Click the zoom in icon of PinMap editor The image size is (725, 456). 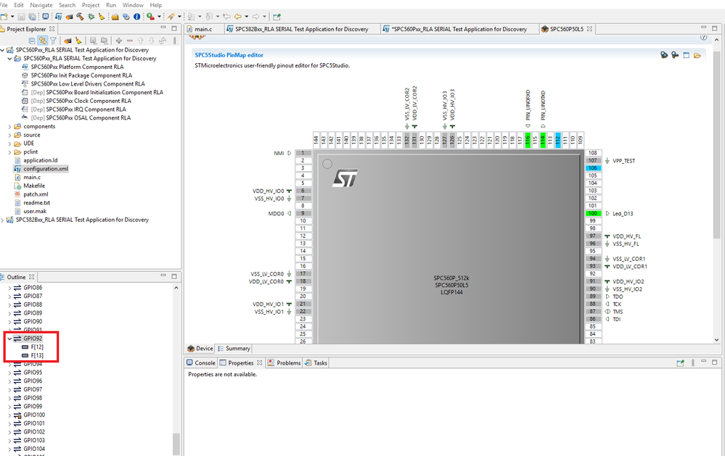(x=664, y=55)
